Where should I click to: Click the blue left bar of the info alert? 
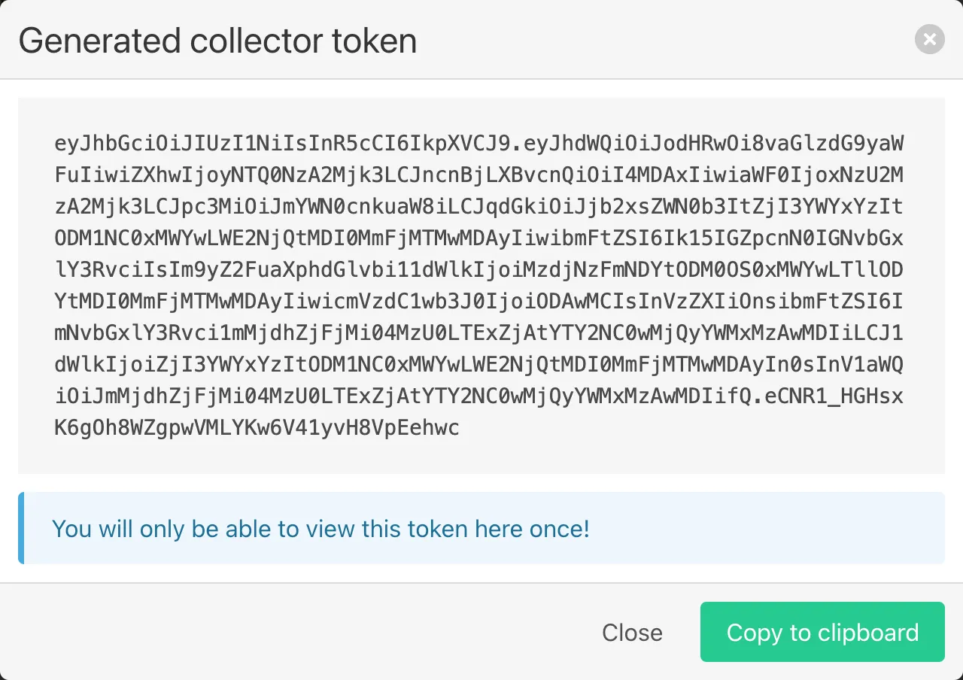click(21, 528)
